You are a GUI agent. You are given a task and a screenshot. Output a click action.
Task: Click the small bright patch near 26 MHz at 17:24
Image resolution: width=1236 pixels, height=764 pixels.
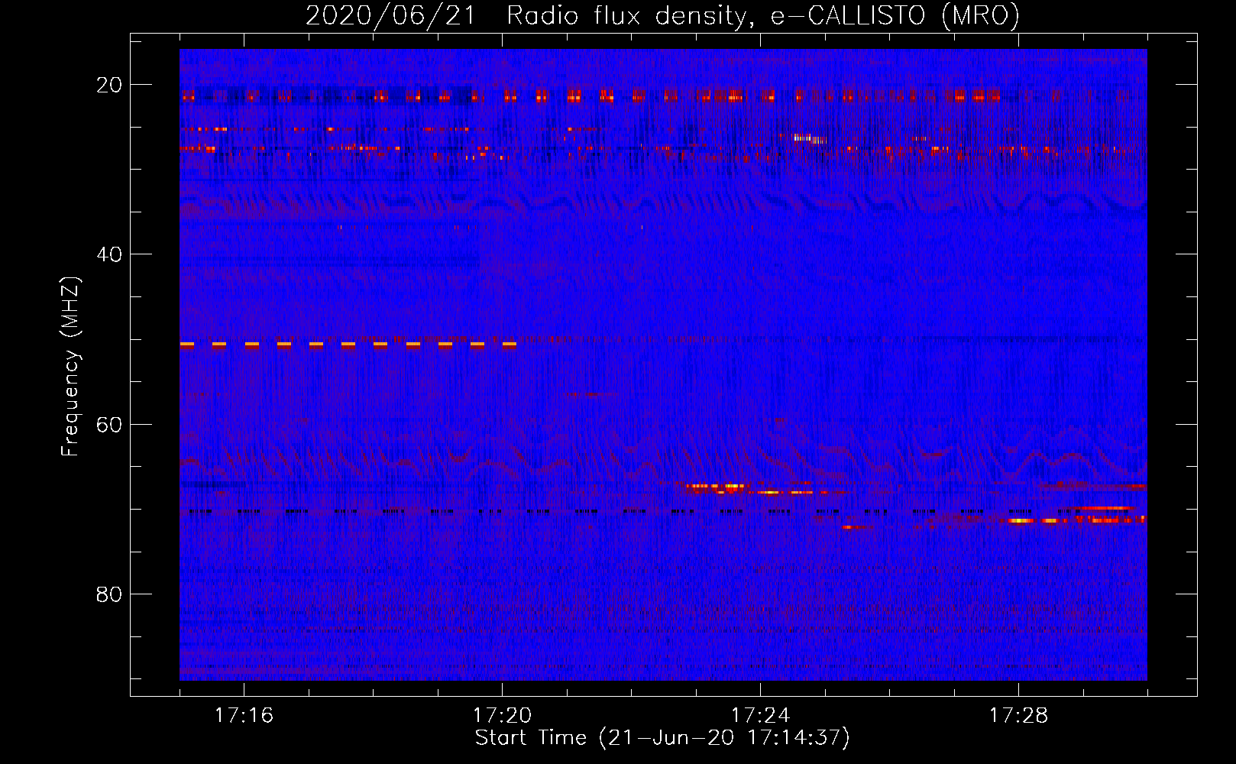809,138
